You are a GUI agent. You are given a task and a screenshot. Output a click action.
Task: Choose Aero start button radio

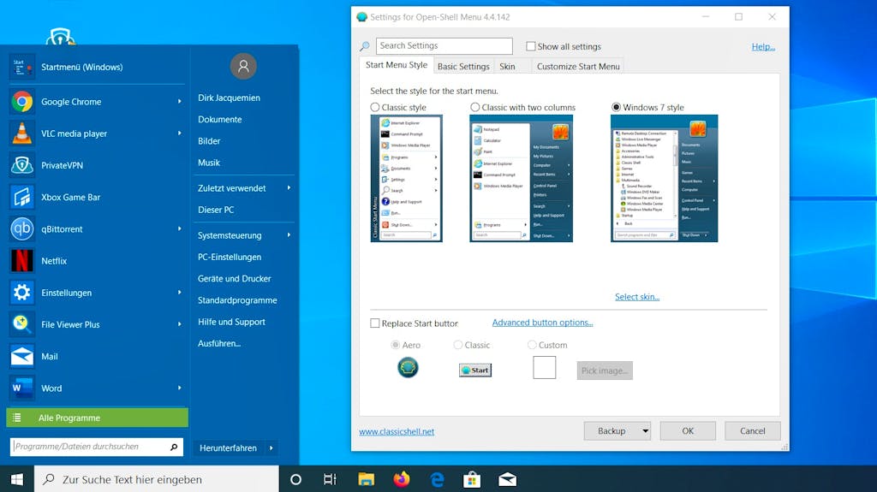(396, 345)
